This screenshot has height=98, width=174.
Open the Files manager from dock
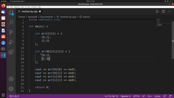coord(3,18)
